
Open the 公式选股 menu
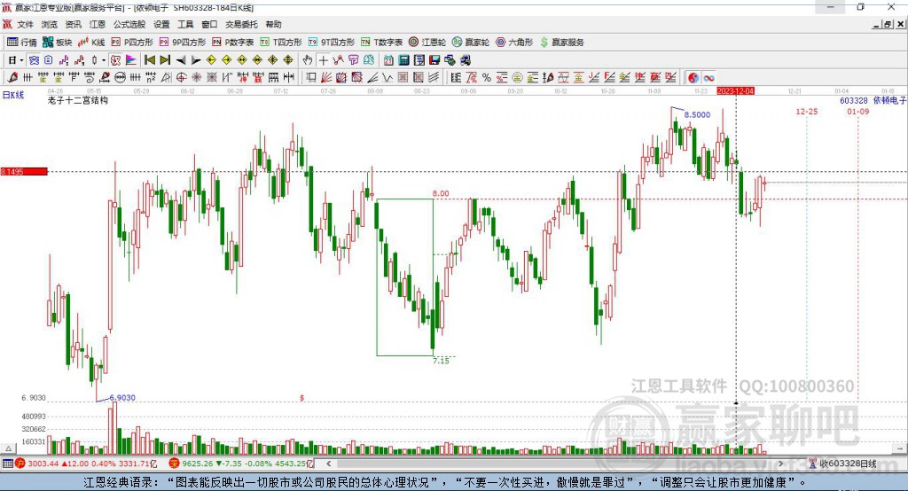[129, 24]
